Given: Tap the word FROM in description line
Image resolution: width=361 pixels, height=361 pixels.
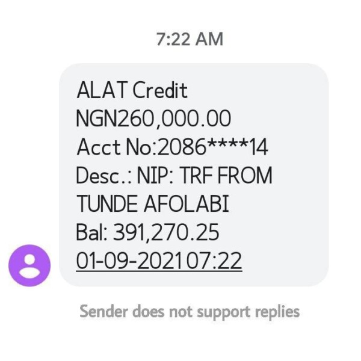Looking at the screenshot, I should [x=245, y=175].
